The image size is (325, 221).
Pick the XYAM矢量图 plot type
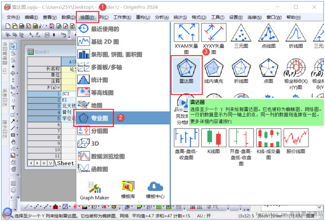click(186, 39)
